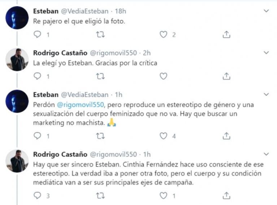Open Esteban's profile avatar on first tweet
277x205 pixels.
click(x=17, y=18)
